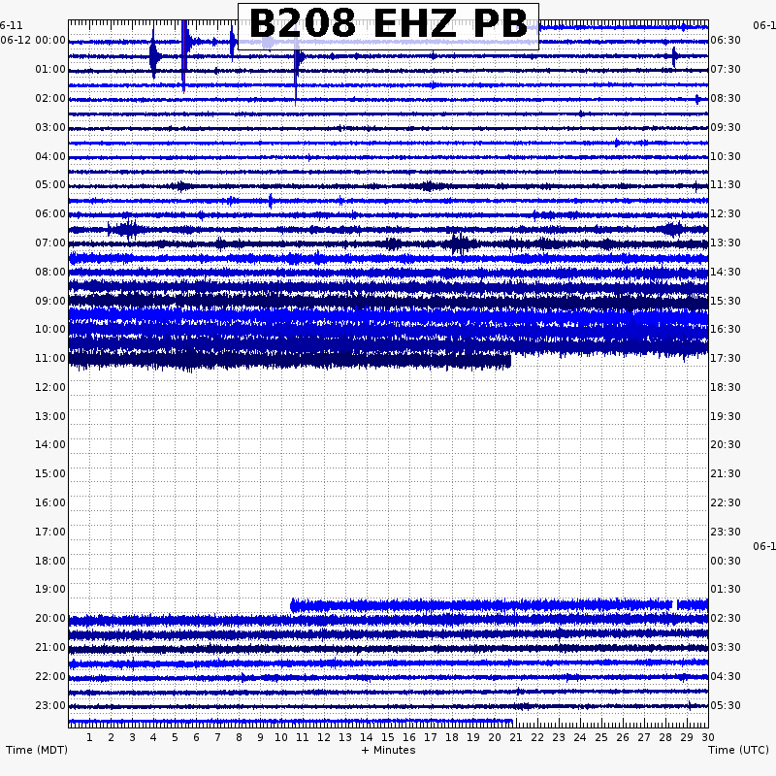This screenshot has height=776, width=776.
Task: Click the 06-12 00:00 MDT time label
Action: [33, 40]
